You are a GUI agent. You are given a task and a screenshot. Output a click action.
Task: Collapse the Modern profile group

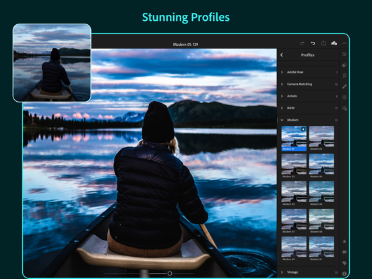308,120
